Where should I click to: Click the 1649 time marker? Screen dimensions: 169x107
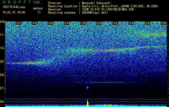click(148, 23)
